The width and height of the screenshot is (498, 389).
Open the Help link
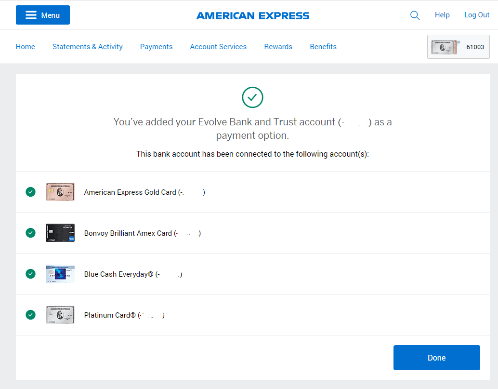point(442,15)
